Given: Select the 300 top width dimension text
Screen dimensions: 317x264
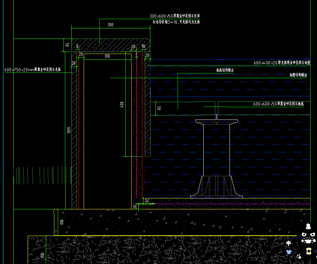Looking at the screenshot, I should [x=110, y=25].
